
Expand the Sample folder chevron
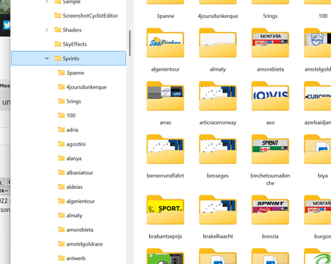pyautogui.click(x=46, y=2)
